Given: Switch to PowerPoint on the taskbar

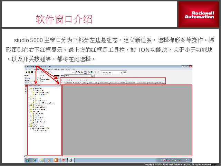Looking at the screenshot, I should pos(56,160).
